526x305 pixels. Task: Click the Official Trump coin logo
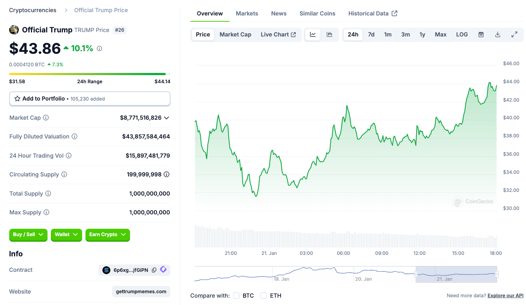14,30
